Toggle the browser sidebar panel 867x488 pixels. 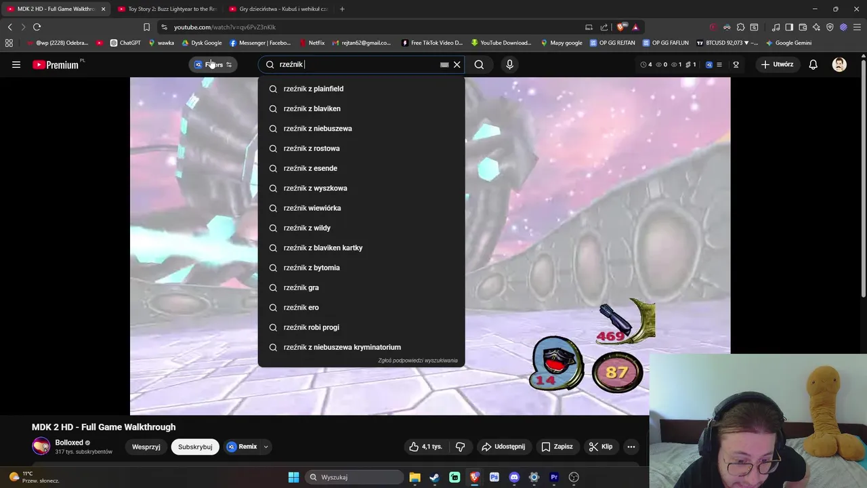tap(789, 27)
